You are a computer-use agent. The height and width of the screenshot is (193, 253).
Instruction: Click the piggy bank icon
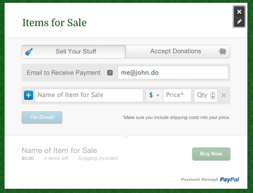pyautogui.click(x=223, y=51)
